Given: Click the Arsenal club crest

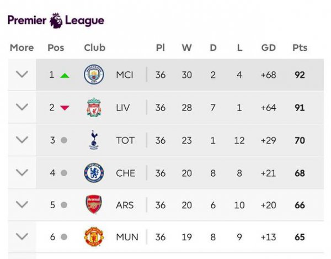Looking at the screenshot, I should pos(94,204).
